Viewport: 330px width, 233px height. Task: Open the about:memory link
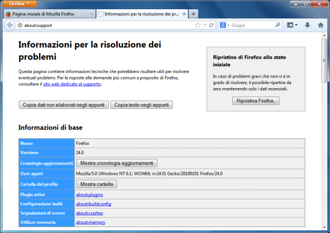point(90,222)
